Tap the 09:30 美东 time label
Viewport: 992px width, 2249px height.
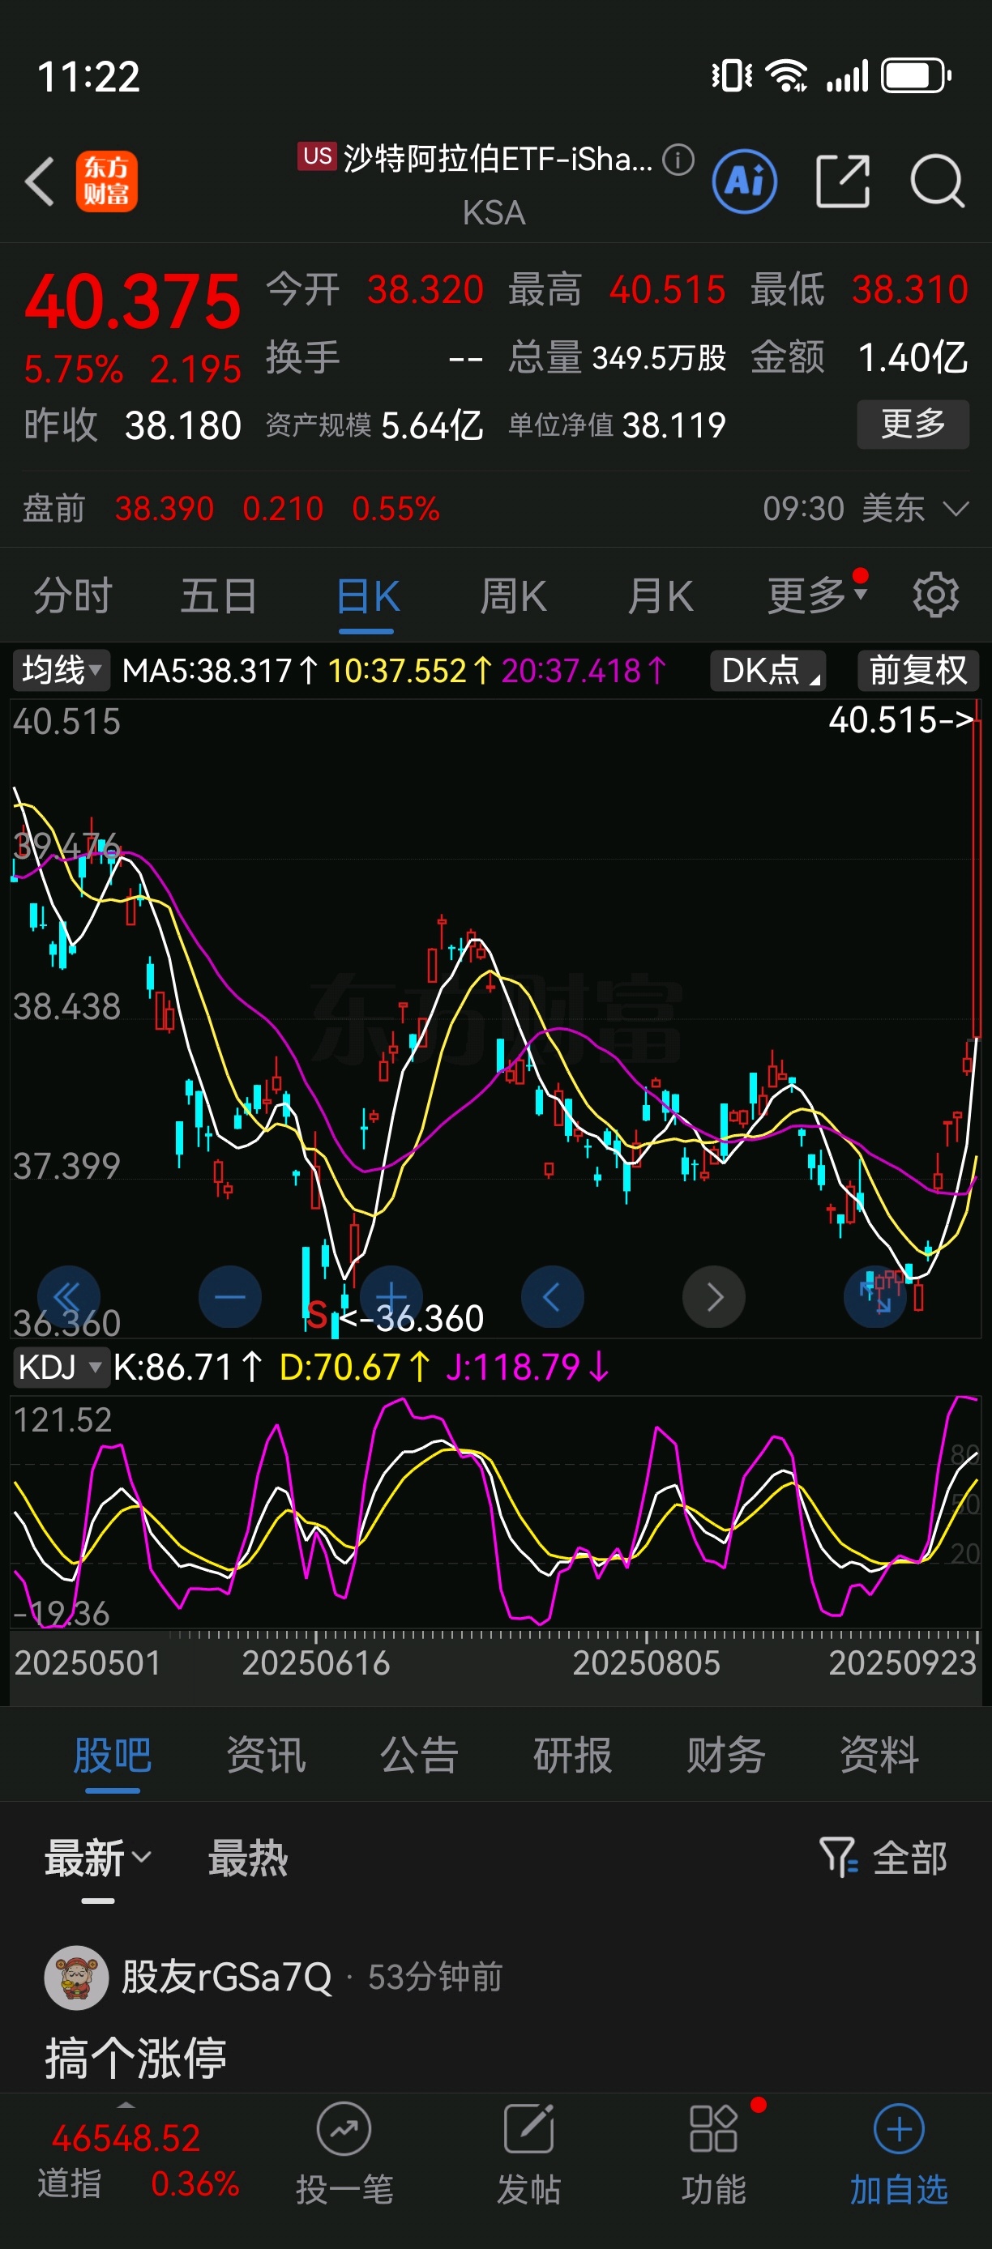[844, 508]
